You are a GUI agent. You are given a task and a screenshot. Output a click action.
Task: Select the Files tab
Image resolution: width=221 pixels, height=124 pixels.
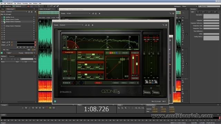point(3,9)
